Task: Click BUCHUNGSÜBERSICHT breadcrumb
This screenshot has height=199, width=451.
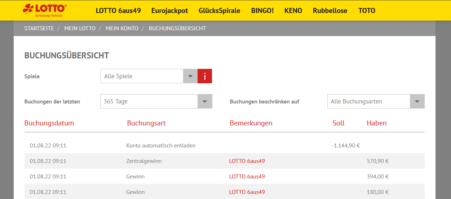Action: click(177, 28)
